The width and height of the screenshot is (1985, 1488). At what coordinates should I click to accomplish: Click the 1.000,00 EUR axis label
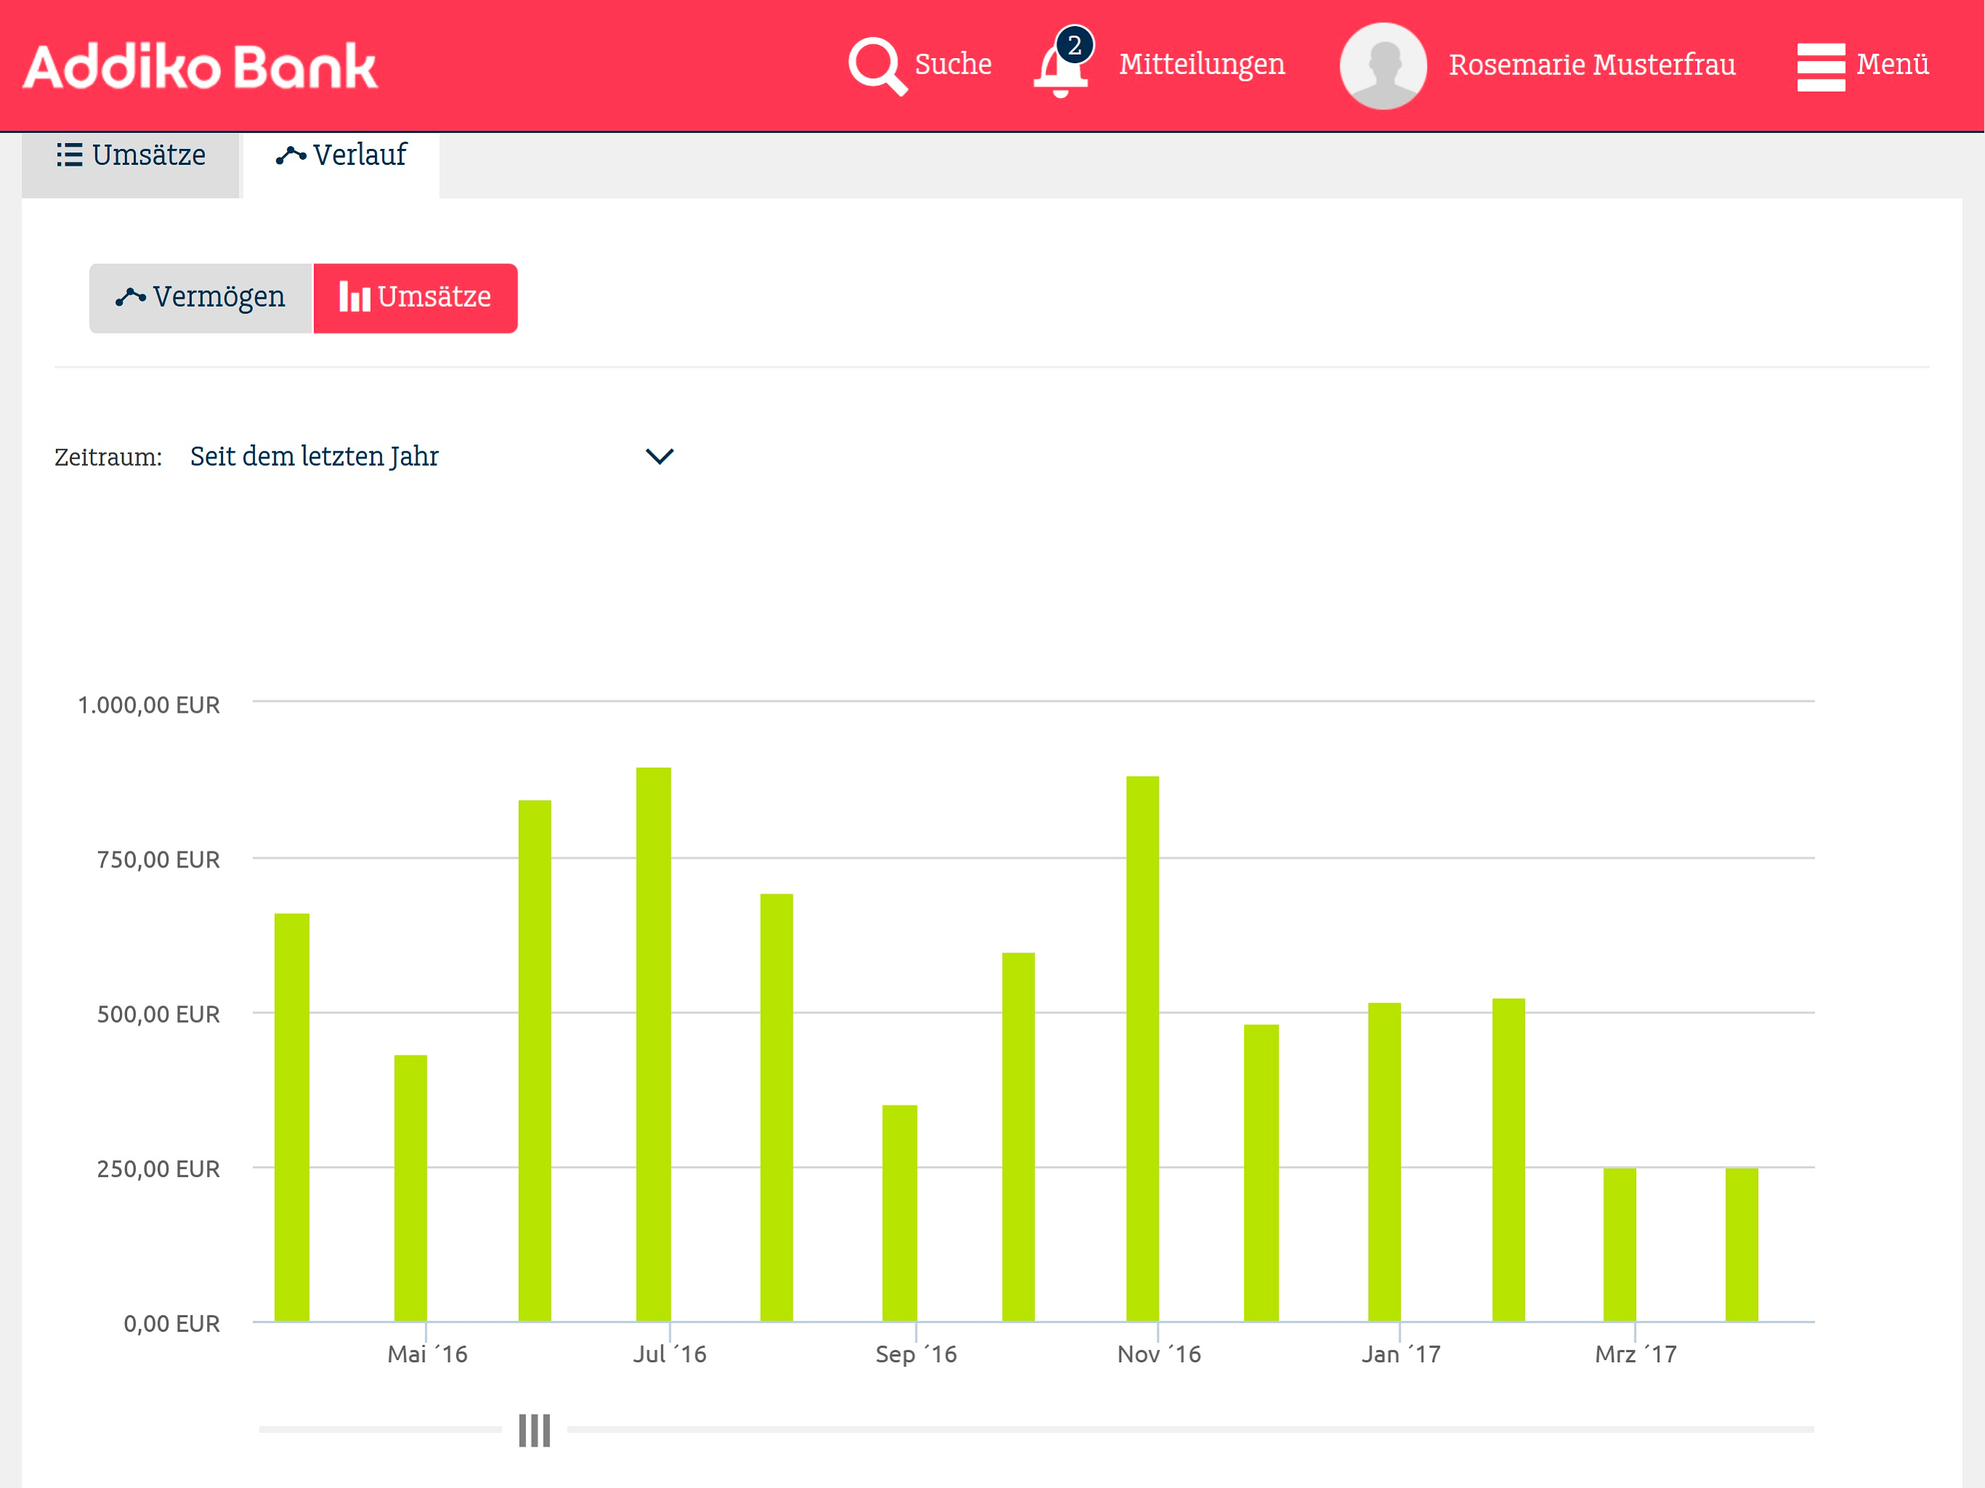(x=149, y=705)
